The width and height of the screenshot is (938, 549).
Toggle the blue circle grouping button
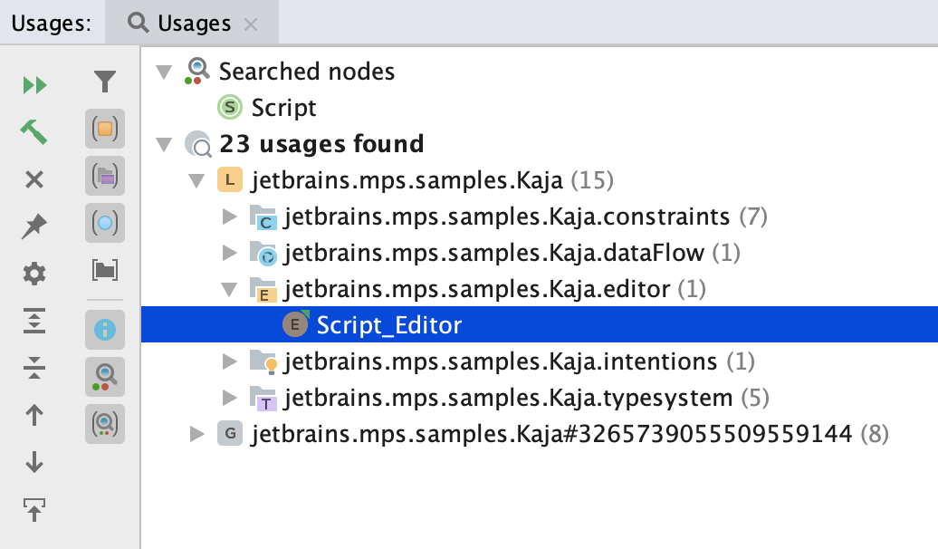pos(105,222)
